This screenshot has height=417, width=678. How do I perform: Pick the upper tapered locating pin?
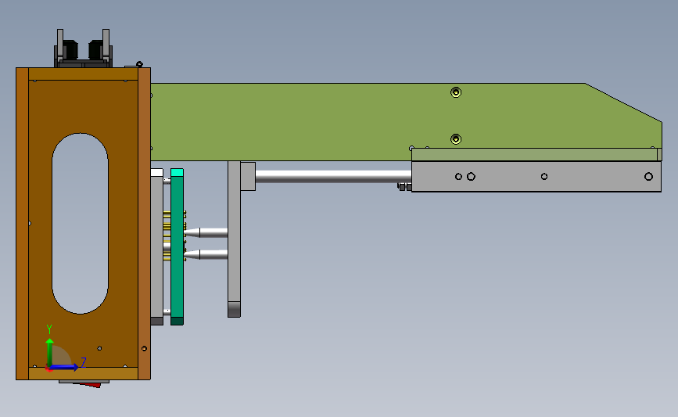click(206, 232)
